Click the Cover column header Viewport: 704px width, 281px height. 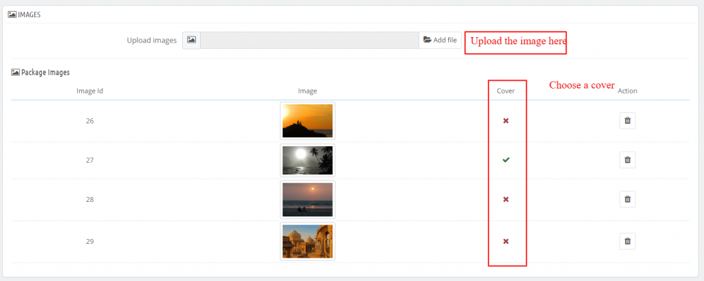505,91
